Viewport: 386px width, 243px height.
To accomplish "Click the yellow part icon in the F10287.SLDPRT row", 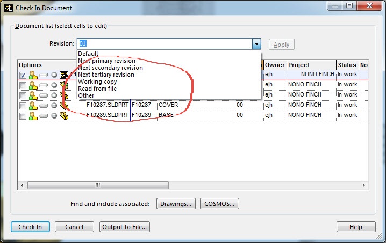I will pyautogui.click(x=64, y=106).
